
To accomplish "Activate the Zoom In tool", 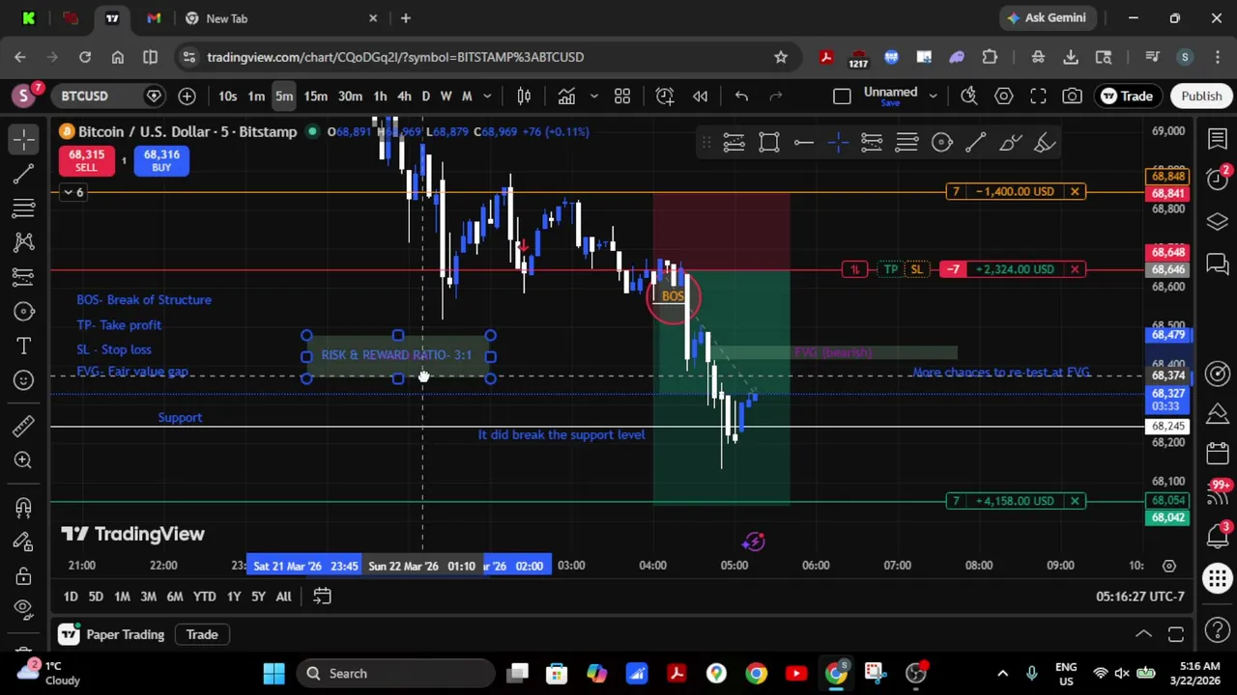I will pyautogui.click(x=24, y=460).
